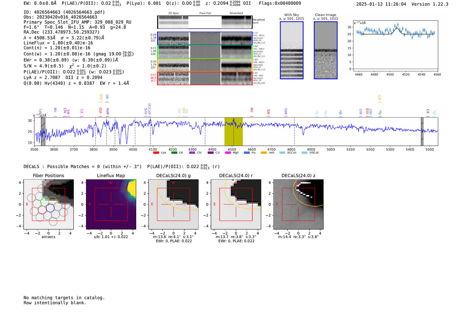Click the s/b: 1.01 +/- 0.022 caption
The image size is (472, 321).
point(111,237)
